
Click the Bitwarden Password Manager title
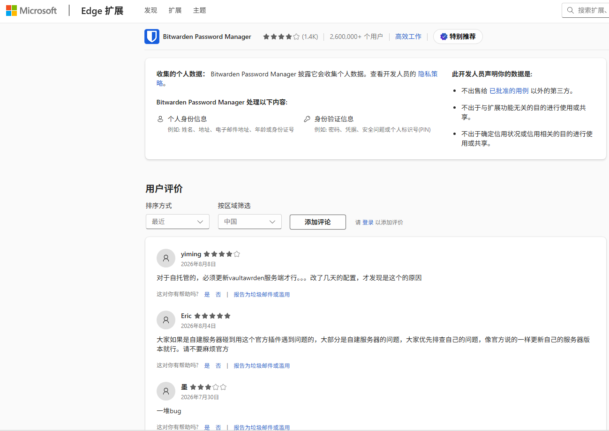click(x=207, y=37)
